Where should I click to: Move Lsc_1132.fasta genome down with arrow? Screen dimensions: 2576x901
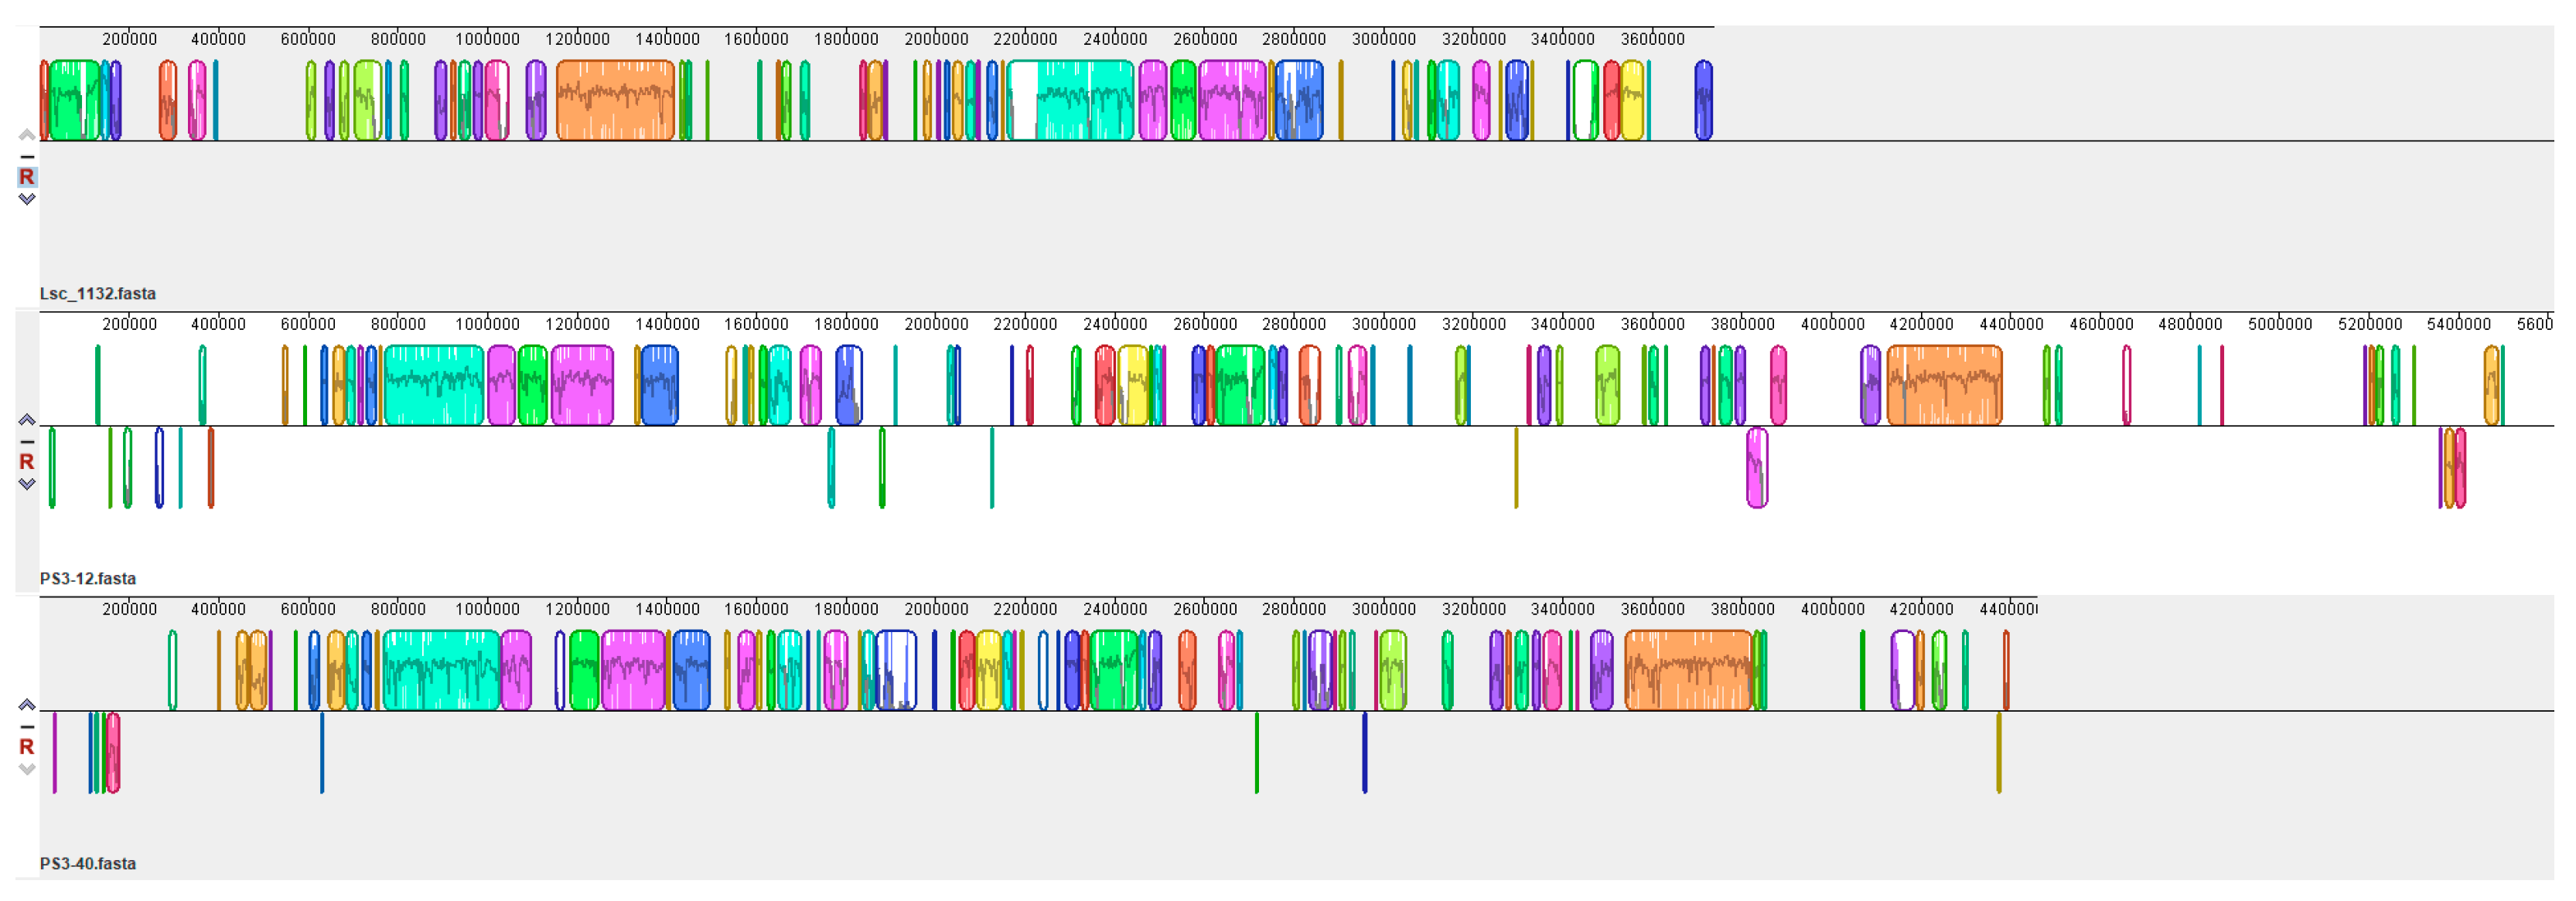tap(27, 200)
